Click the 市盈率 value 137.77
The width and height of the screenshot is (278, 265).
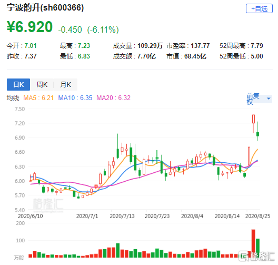[x=200, y=46]
